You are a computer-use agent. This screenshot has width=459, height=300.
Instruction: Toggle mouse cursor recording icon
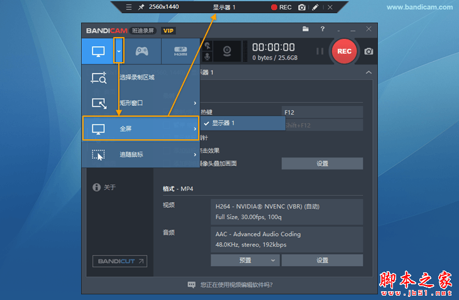pos(207,46)
